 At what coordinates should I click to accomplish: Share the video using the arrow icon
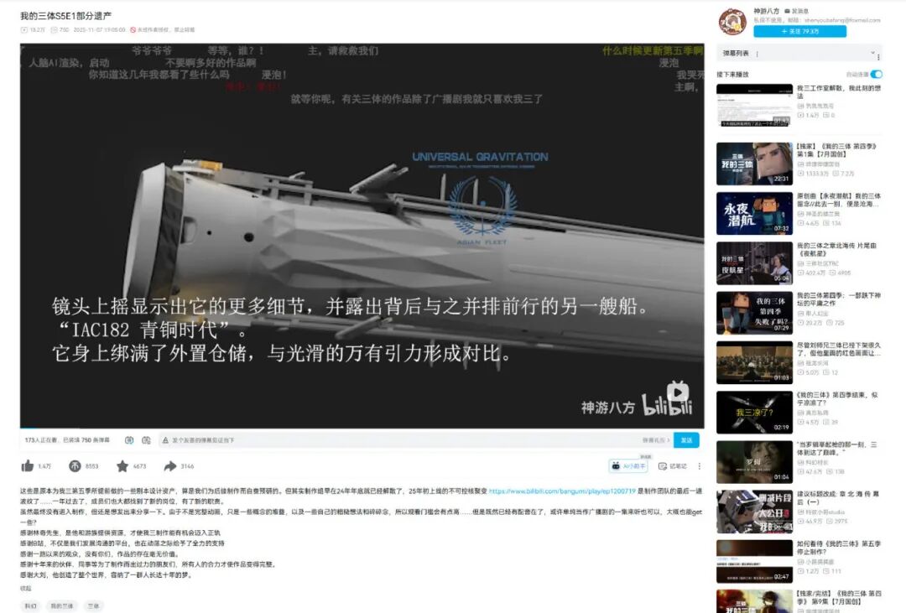click(x=170, y=466)
